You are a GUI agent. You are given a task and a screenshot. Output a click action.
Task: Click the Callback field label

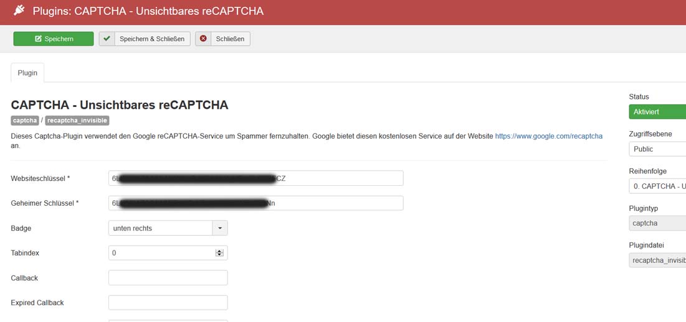pos(24,278)
